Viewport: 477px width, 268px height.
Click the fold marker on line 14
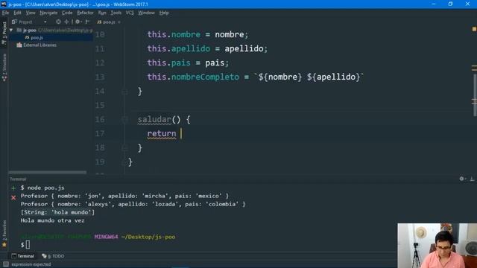124,91
